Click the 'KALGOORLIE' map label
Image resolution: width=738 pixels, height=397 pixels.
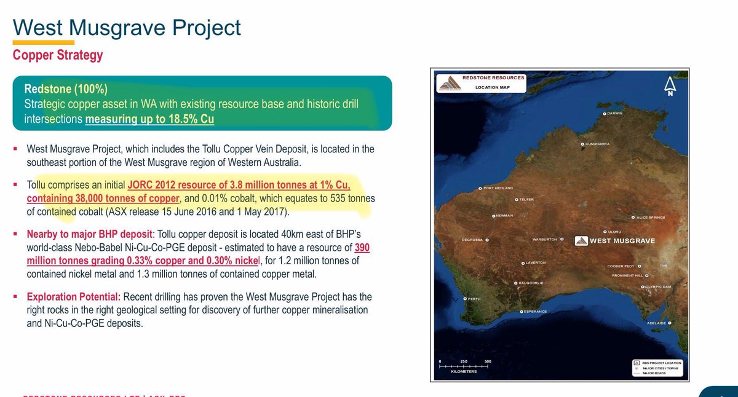pyautogui.click(x=531, y=283)
